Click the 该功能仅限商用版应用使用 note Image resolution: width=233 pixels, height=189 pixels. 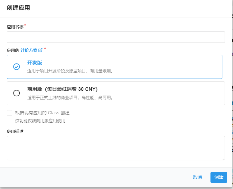point(40,121)
